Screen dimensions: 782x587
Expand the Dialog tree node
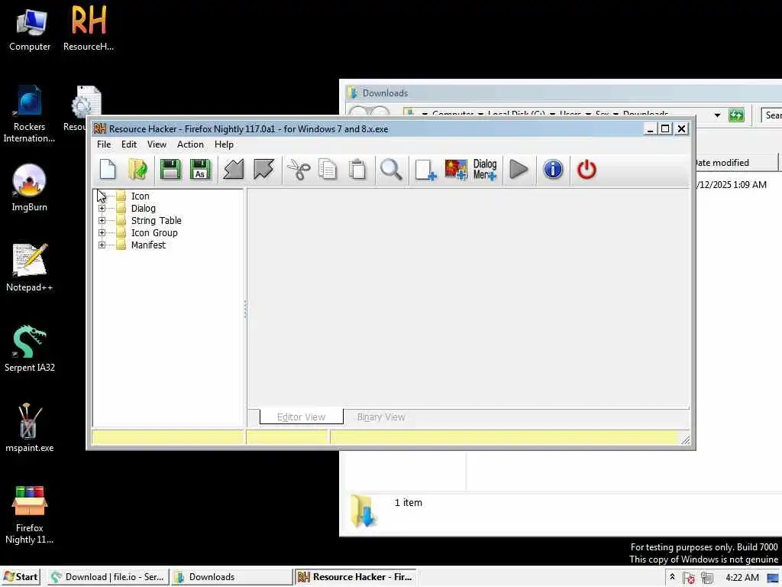(102, 208)
